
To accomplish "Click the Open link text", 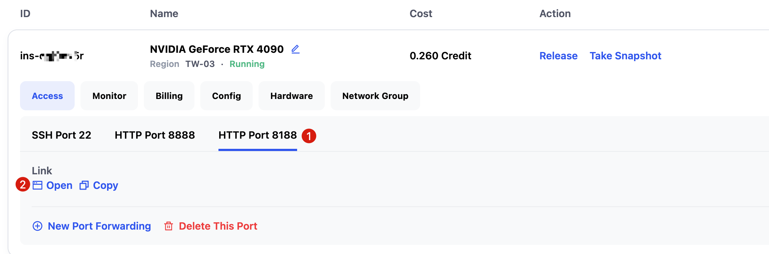I will (x=59, y=185).
